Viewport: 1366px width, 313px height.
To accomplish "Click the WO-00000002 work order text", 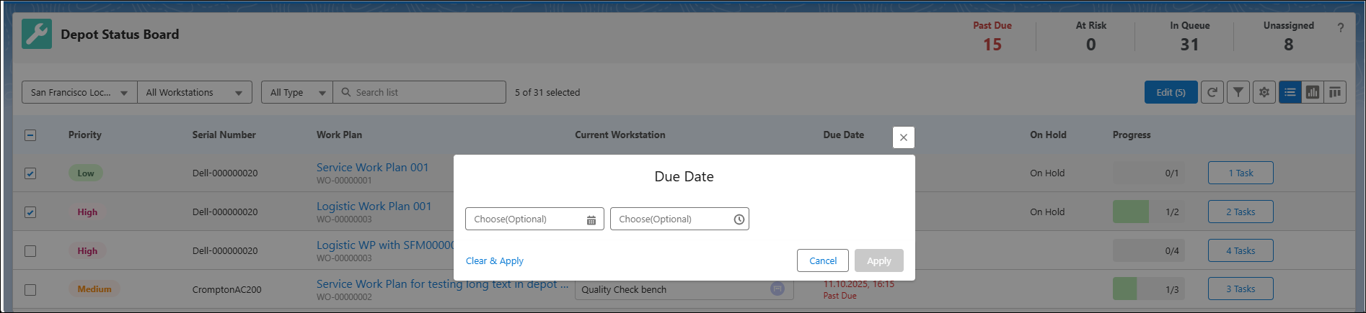I will (x=344, y=297).
